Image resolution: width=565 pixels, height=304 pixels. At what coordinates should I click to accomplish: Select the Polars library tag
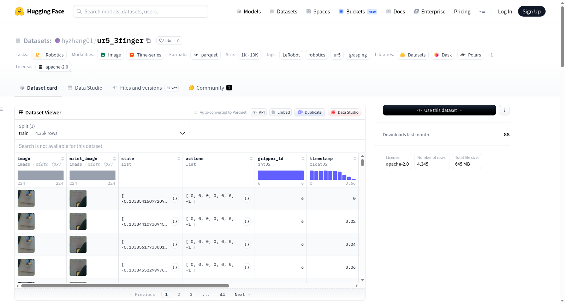coord(471,55)
